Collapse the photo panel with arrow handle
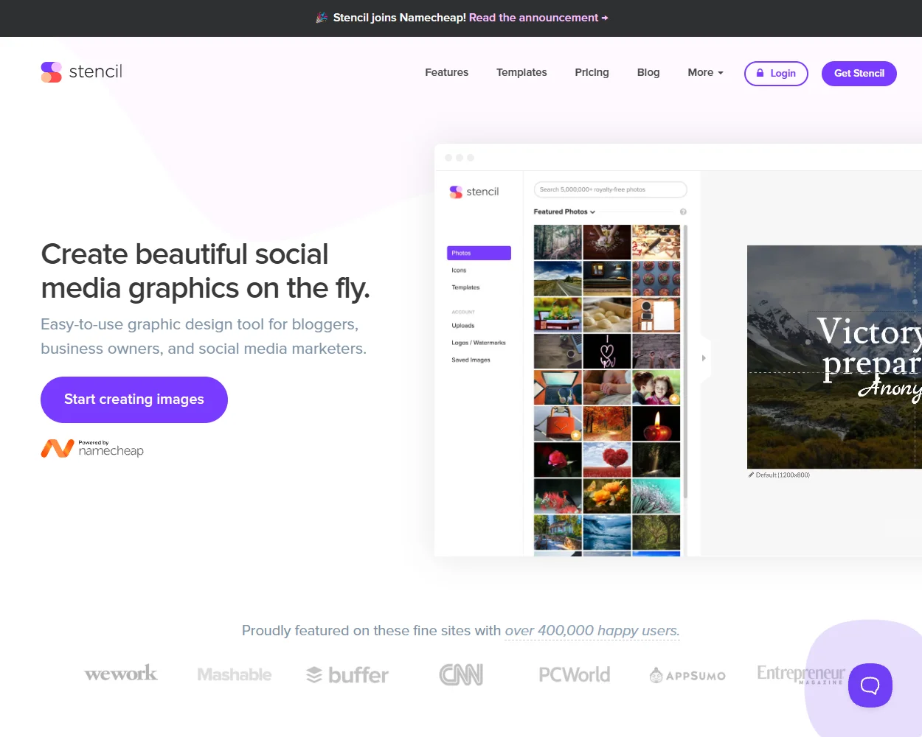 [704, 358]
